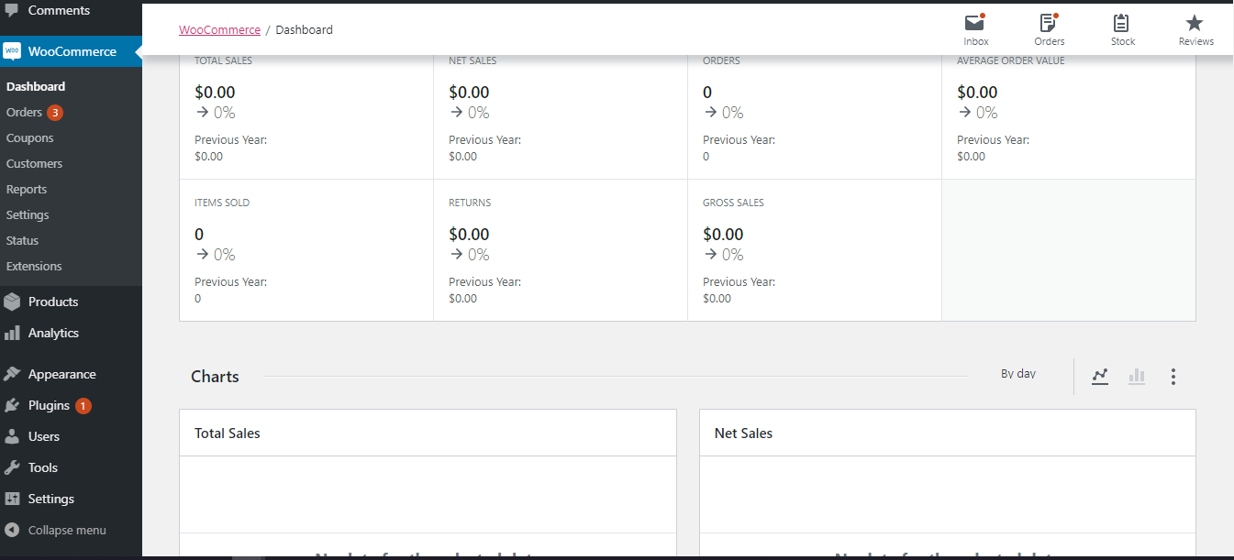Image resolution: width=1234 pixels, height=560 pixels.
Task: Open the Analytics menu icon
Action: 12,333
